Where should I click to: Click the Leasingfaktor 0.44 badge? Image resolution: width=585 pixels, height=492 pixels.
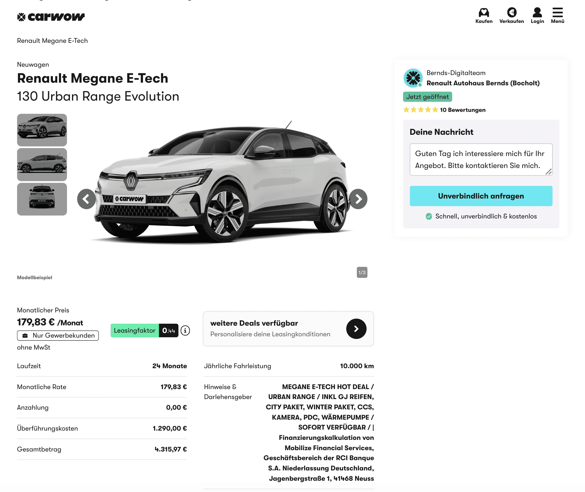pos(144,330)
